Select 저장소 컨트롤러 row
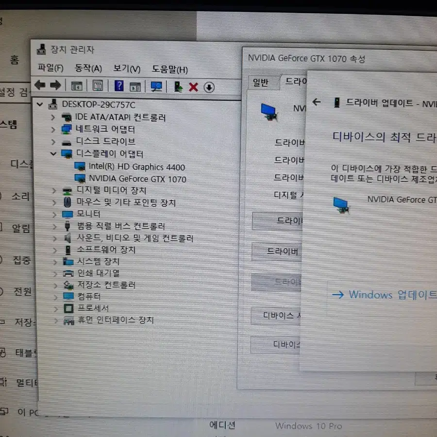Screen dimensions: 437x437 point(106,285)
